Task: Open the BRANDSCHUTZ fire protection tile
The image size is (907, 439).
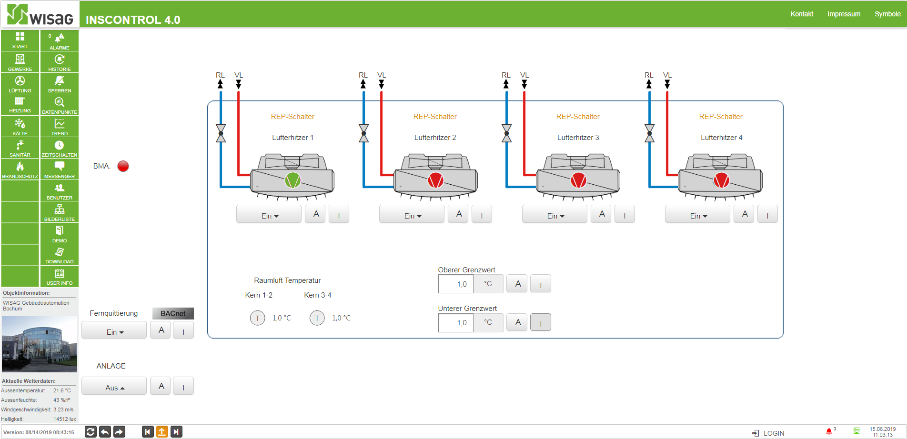Action: click(x=20, y=169)
